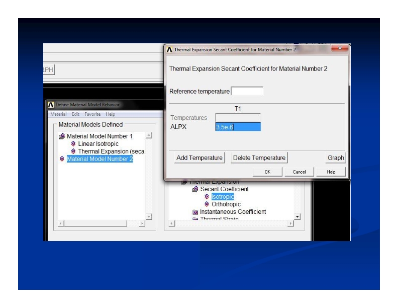Open the Edit menu

coord(75,114)
